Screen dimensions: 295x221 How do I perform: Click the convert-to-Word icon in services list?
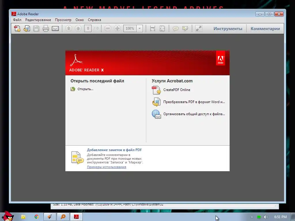click(156, 102)
